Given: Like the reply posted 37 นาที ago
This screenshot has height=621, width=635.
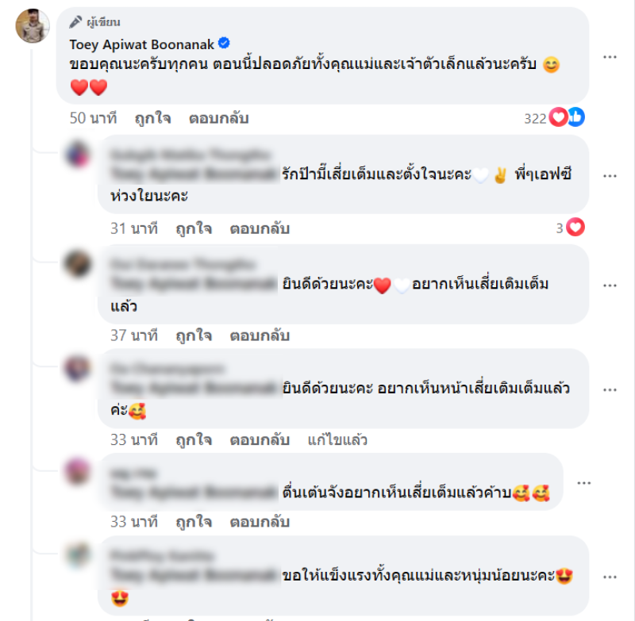Looking at the screenshot, I should [194, 335].
